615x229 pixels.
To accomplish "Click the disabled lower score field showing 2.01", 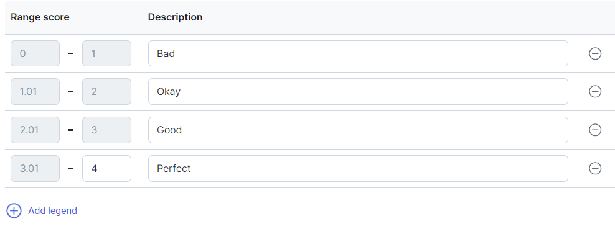I will point(35,130).
